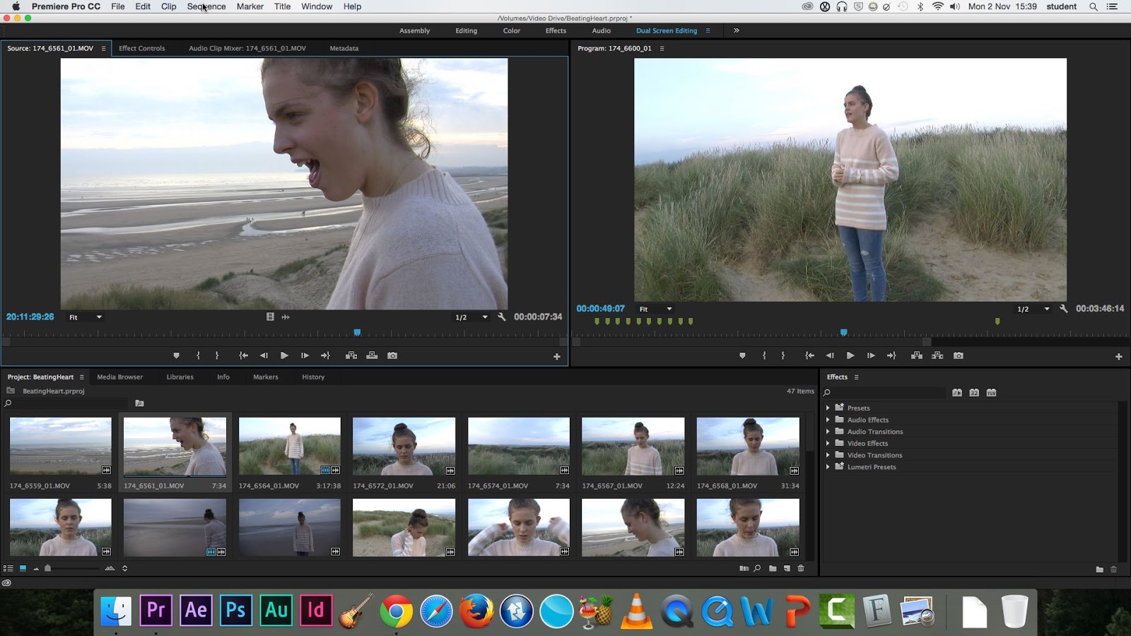Click the Insert button in Source monitor

point(351,355)
